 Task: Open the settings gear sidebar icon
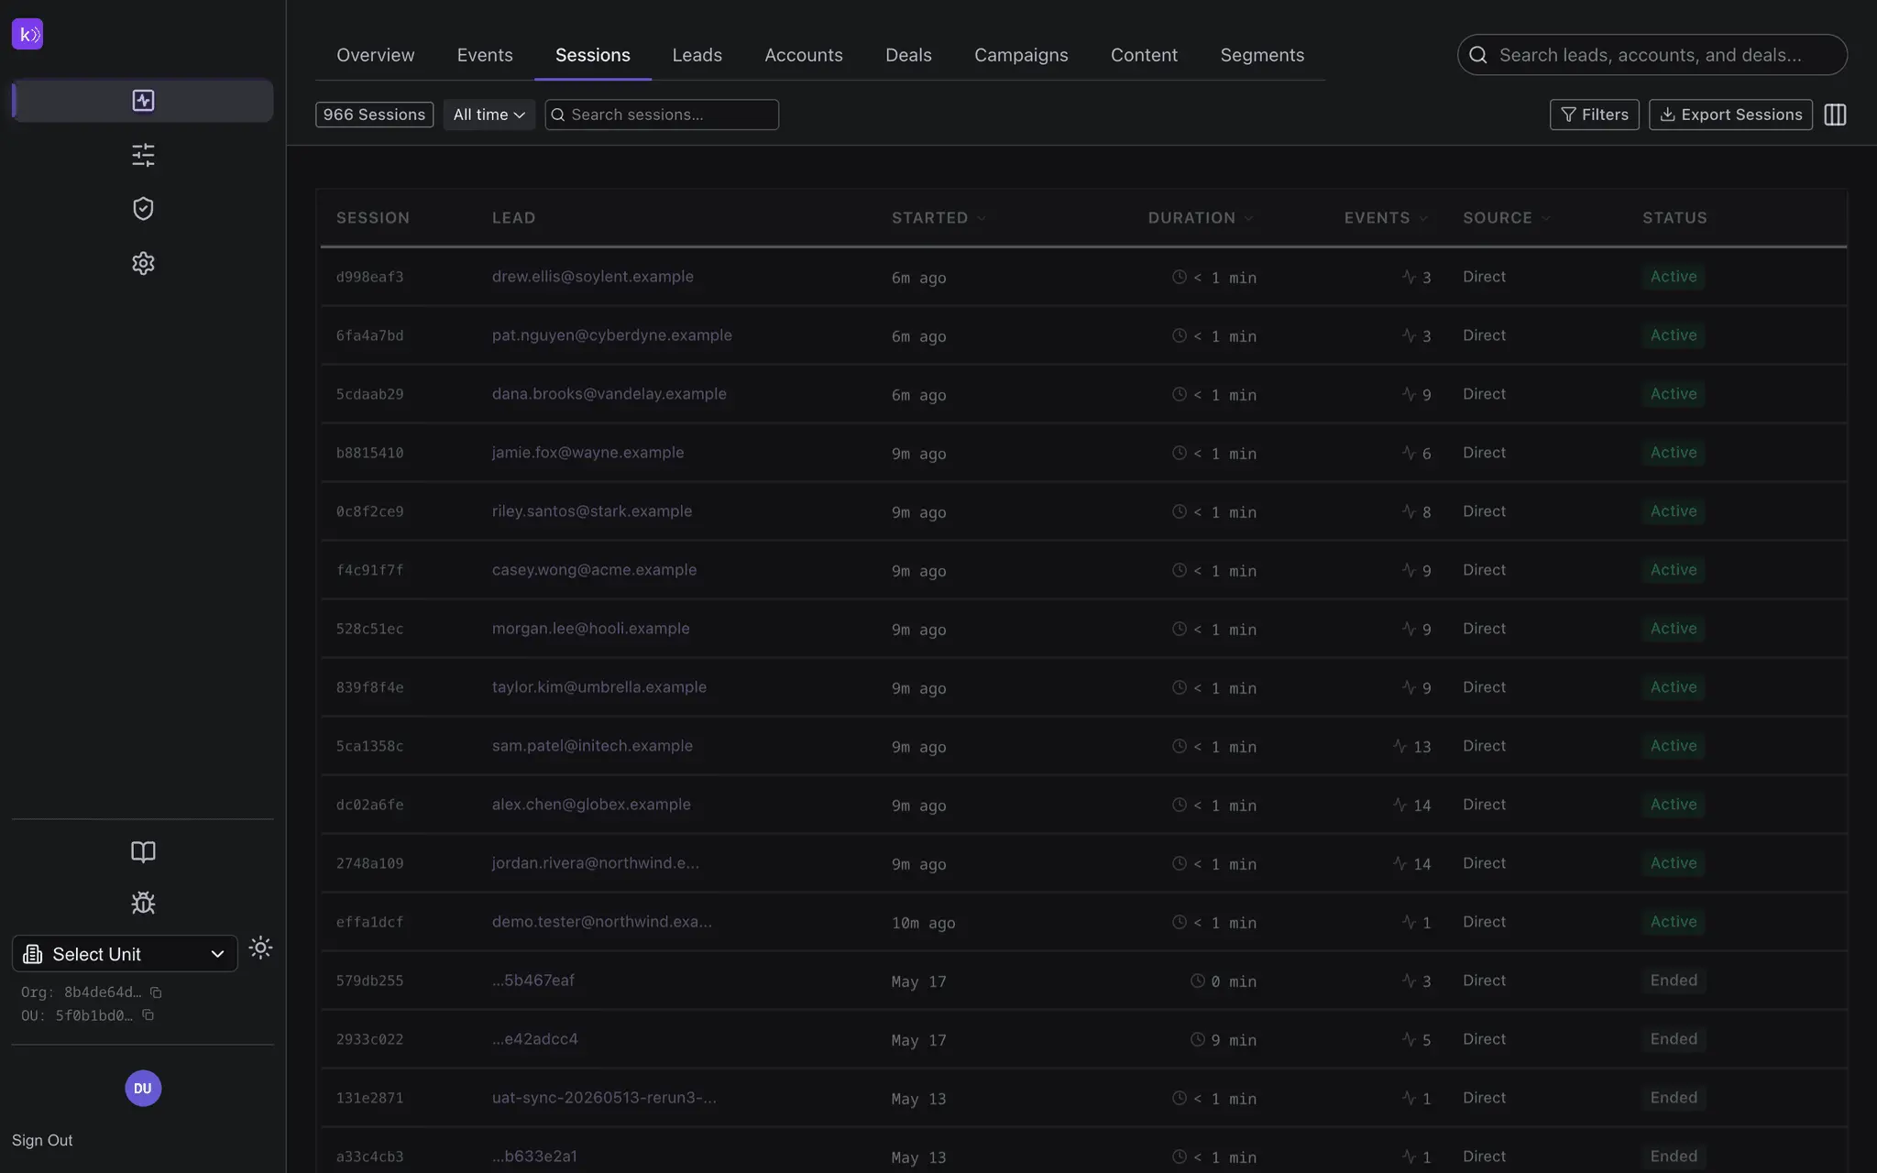point(143,263)
